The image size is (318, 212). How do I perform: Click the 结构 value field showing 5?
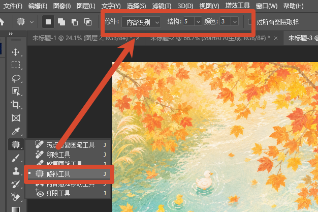click(188, 21)
